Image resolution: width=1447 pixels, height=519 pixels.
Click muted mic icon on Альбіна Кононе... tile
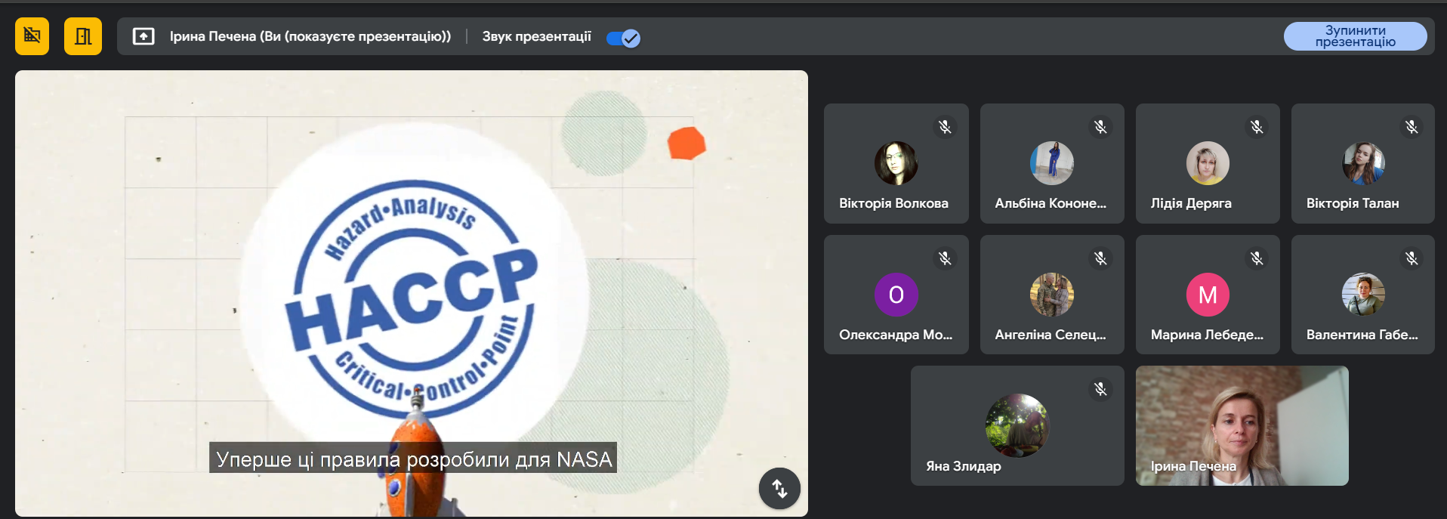(x=1100, y=127)
